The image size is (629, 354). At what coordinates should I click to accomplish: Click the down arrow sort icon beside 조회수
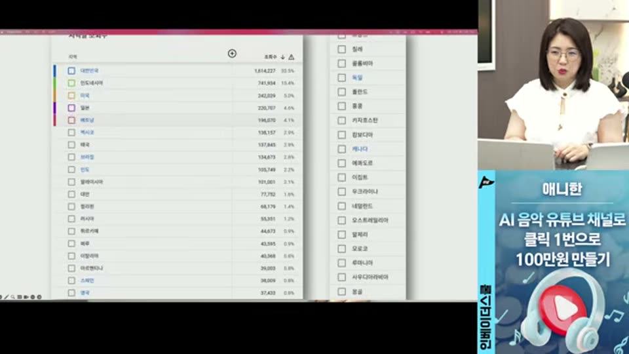coord(283,57)
